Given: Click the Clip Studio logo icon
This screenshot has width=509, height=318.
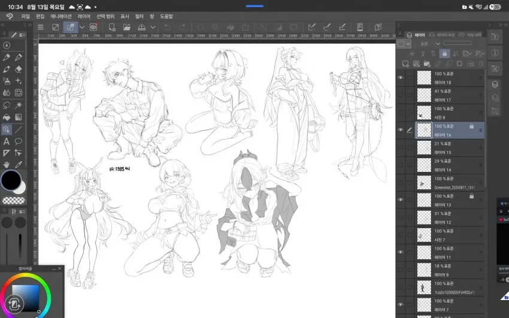Looking at the screenshot, I should pos(10,16).
